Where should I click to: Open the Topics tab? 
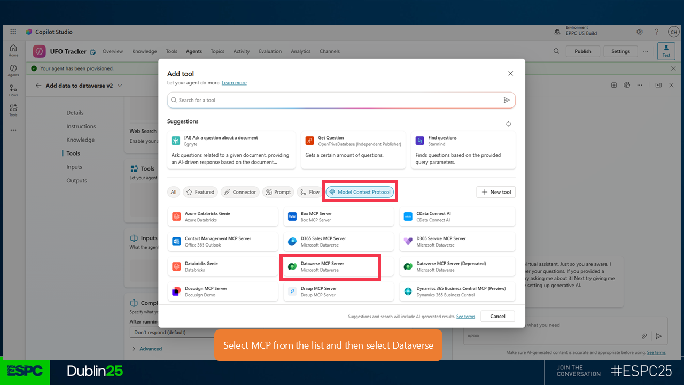click(217, 52)
